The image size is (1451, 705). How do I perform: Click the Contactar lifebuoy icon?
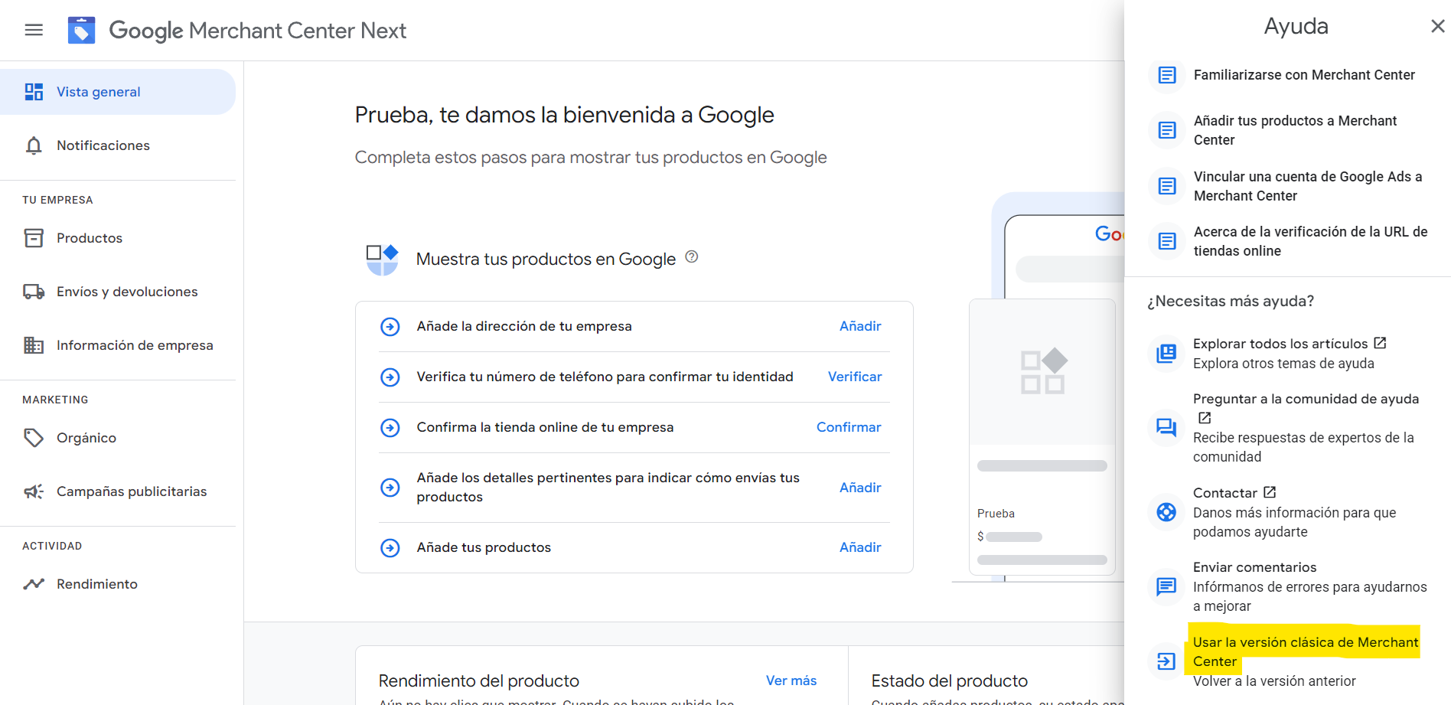point(1166,512)
